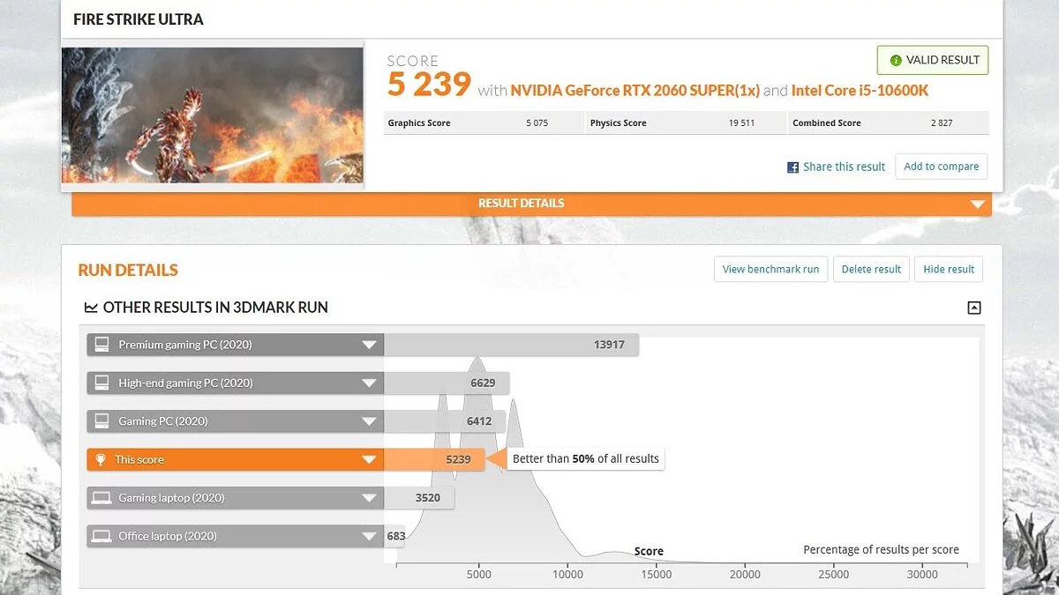Viewport: 1059px width, 595px height.
Task: Click the desktop icon on Gaming PC (2020) row
Action: [x=102, y=421]
